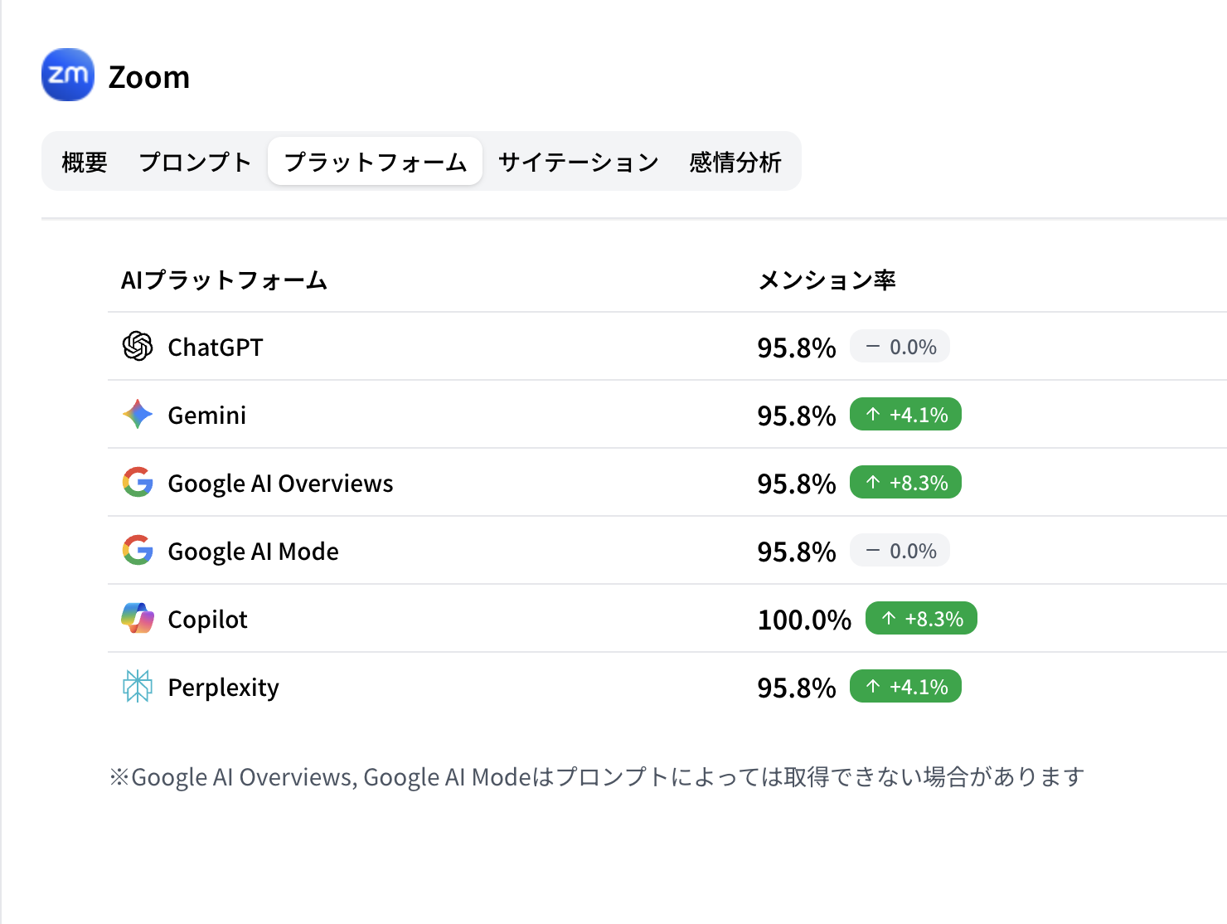Click the Perplexity name link
The height and width of the screenshot is (924, 1227).
point(223,686)
